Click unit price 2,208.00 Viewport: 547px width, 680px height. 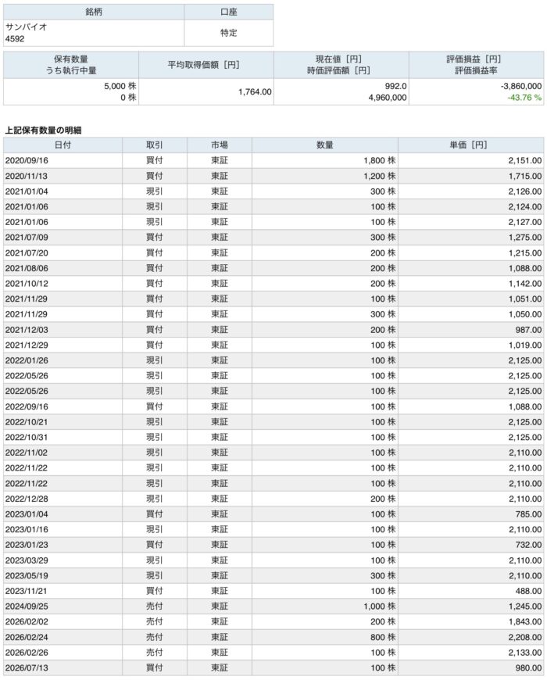pyautogui.click(x=525, y=637)
